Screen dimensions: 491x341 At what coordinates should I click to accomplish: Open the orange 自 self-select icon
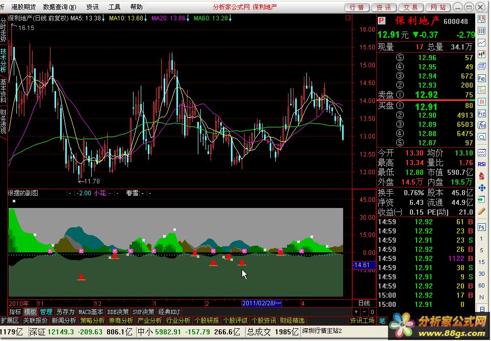[482, 101]
